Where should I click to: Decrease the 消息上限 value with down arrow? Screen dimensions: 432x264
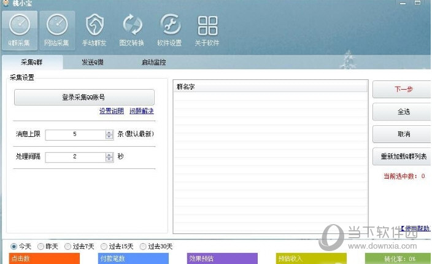coord(109,137)
